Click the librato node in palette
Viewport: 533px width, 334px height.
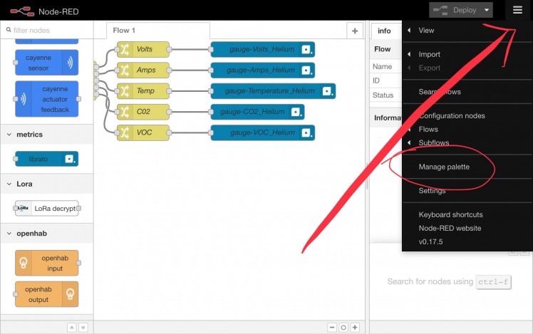46,159
